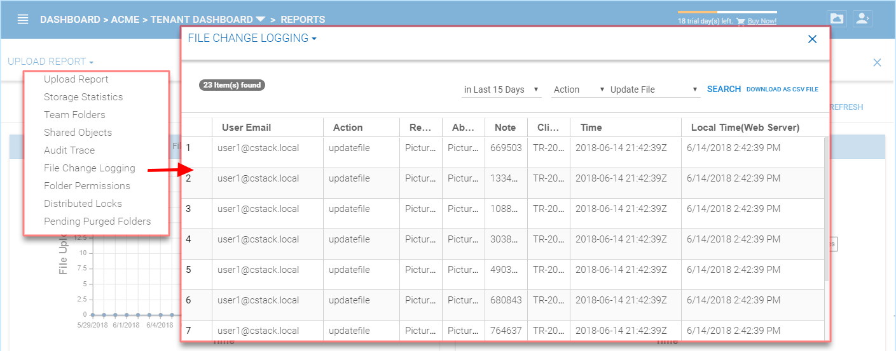Choose Folder Permissions in the menu
The image size is (896, 351).
pyautogui.click(x=87, y=186)
